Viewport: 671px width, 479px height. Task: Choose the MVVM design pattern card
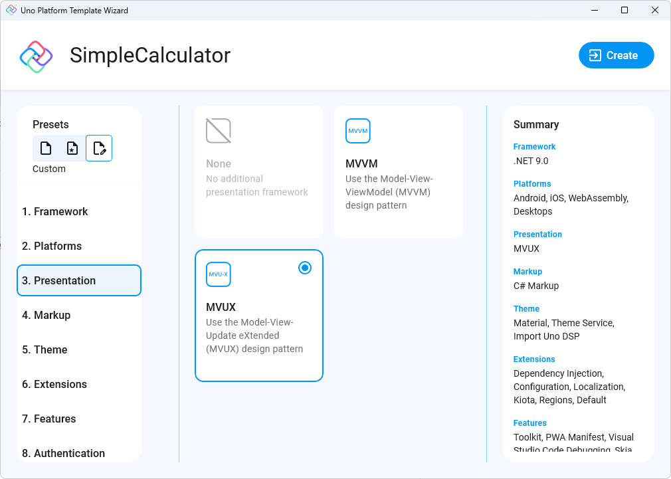point(399,171)
